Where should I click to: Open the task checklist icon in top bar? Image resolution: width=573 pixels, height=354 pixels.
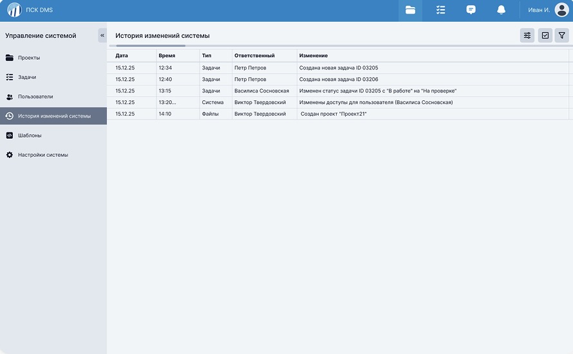click(x=440, y=10)
